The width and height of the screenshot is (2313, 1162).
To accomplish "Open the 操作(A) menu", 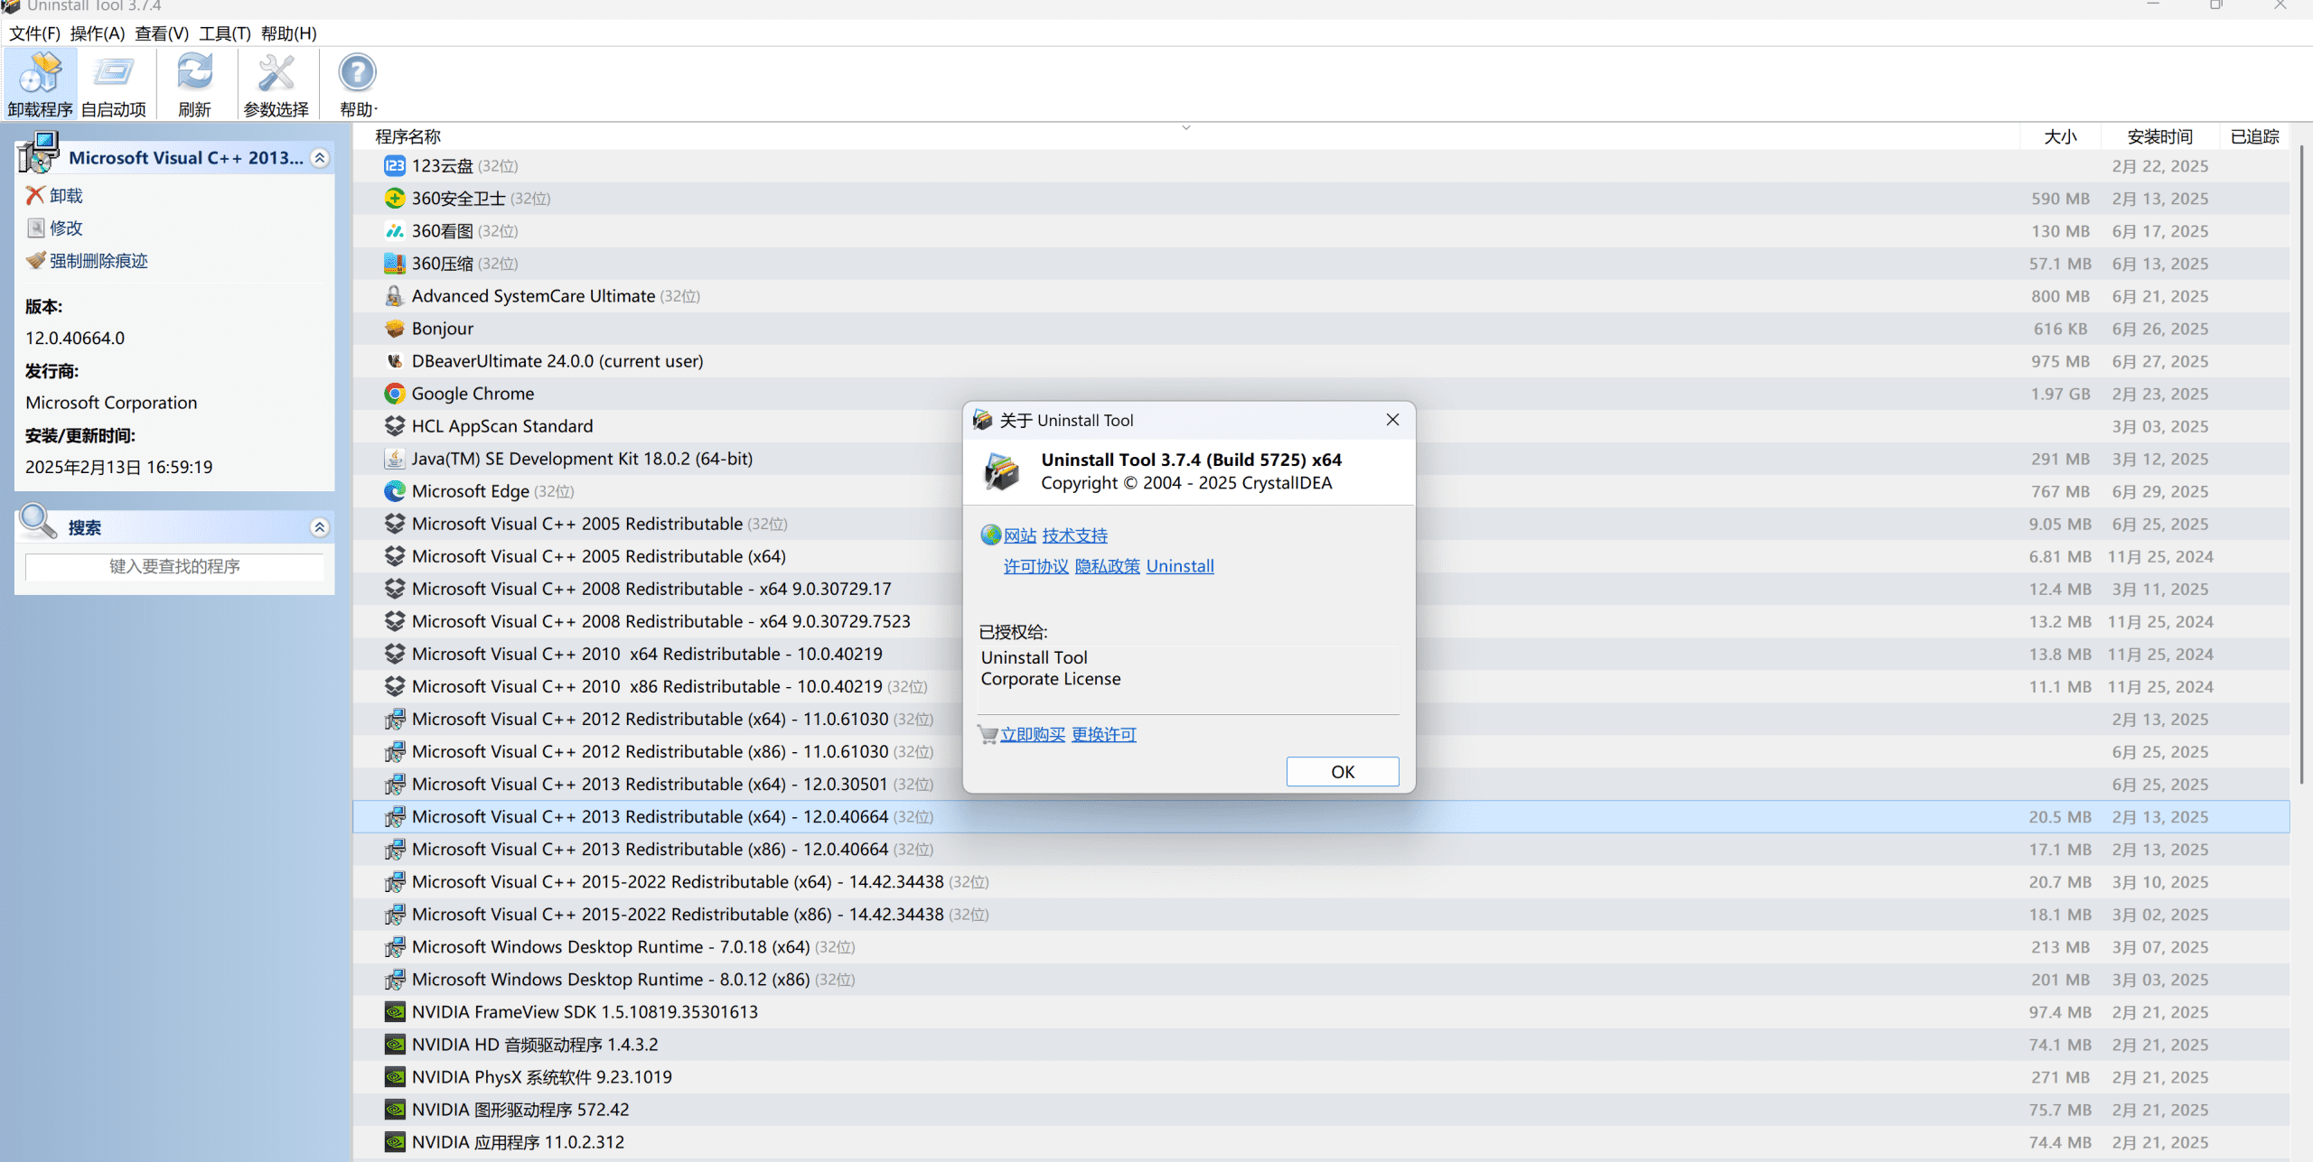I will point(98,33).
